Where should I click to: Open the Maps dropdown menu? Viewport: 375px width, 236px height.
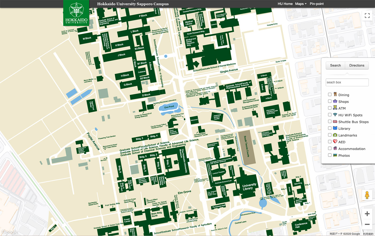pos(301,4)
